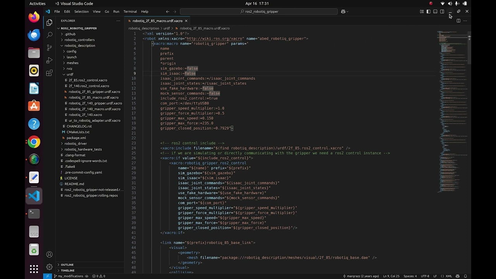Expand the config folder

[71, 52]
